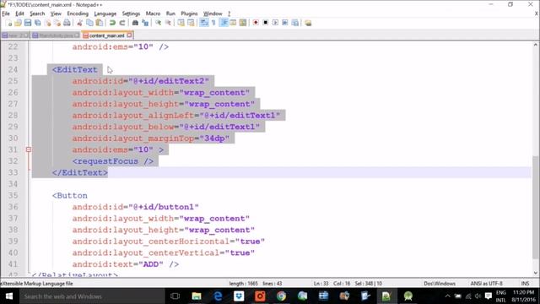This screenshot has width=540, height=304.
Task: Open the Edit menu
Action: click(x=19, y=14)
